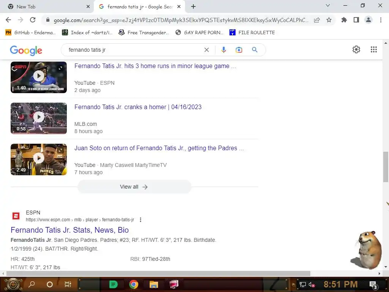Toggle the browser side panel
The width and height of the screenshot is (389, 292).
tap(356, 20)
